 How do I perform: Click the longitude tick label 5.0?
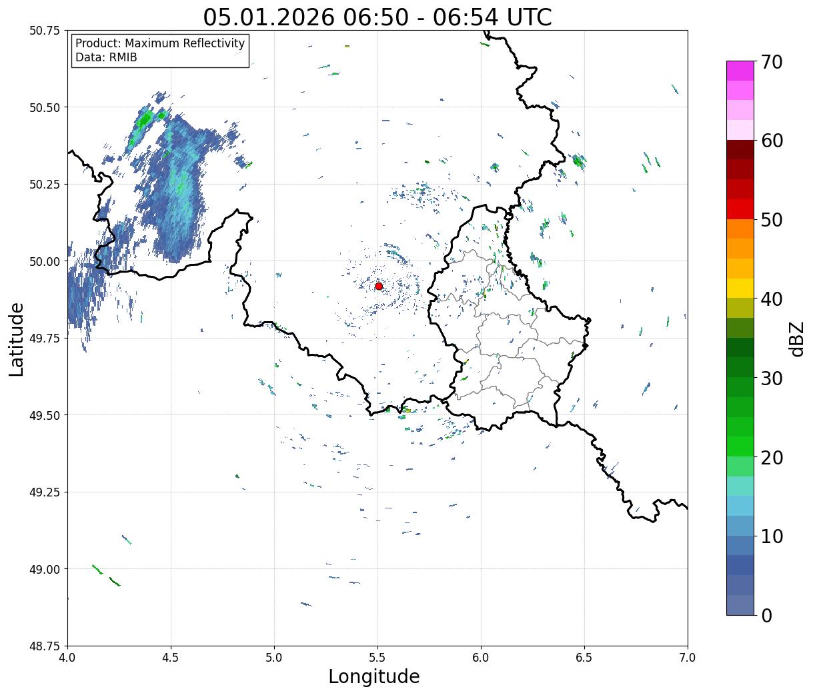(x=274, y=658)
